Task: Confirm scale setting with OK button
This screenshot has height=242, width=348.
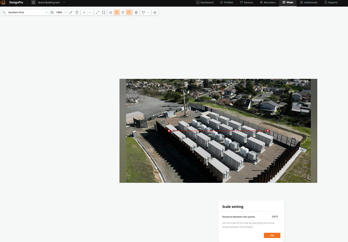Action: pyautogui.click(x=272, y=235)
